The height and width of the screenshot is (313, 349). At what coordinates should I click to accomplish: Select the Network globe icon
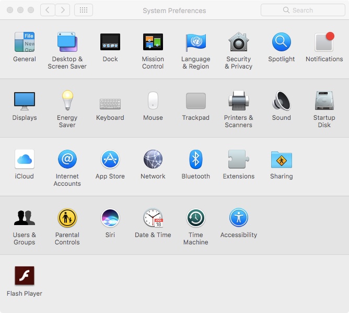point(153,159)
